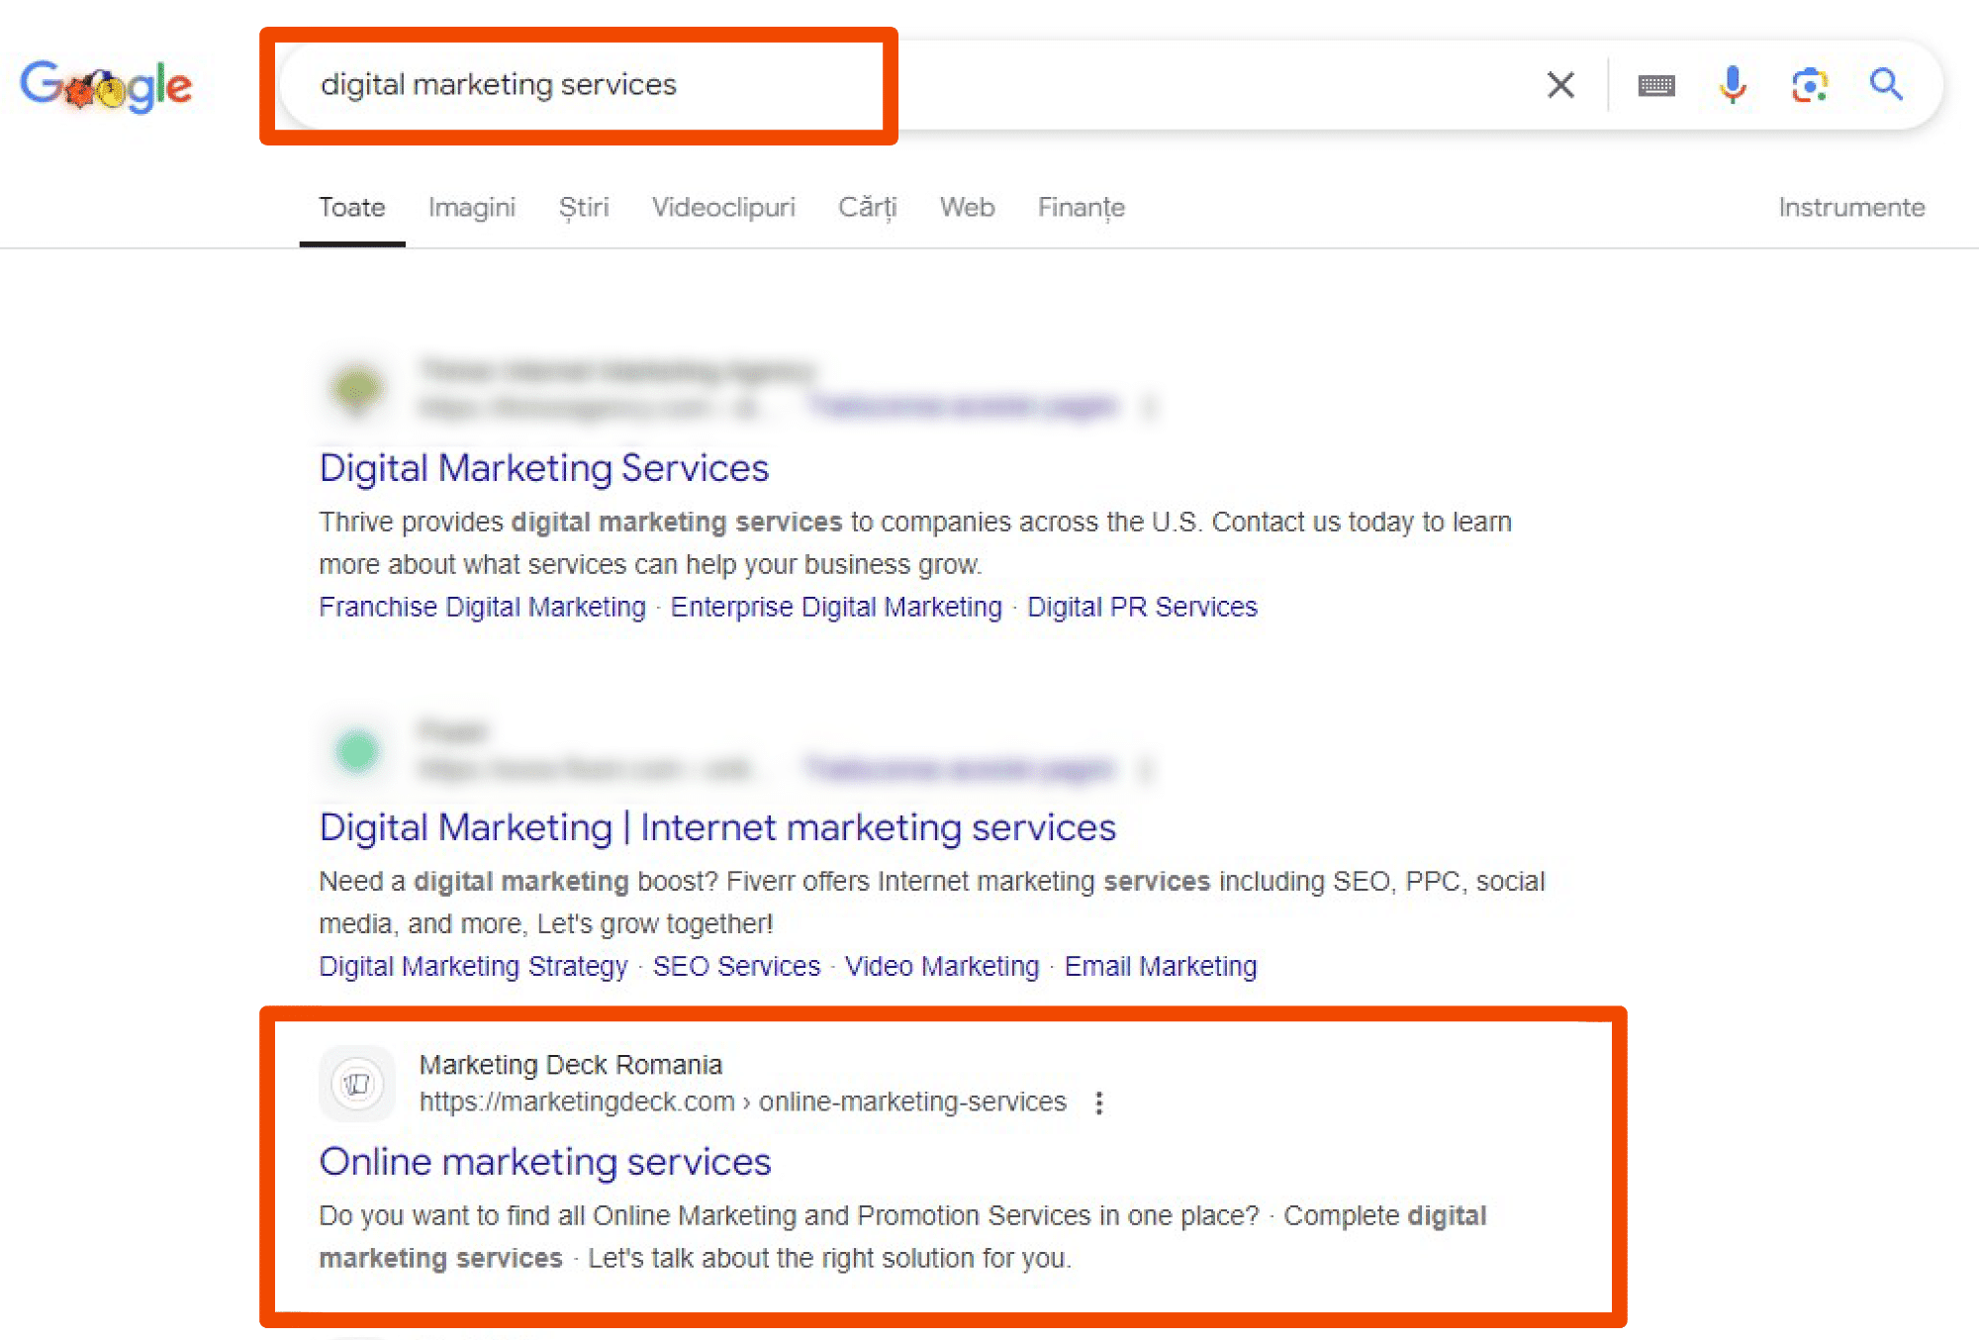Open the Digital Marketing Services result title
The width and height of the screenshot is (1979, 1340).
(544, 467)
